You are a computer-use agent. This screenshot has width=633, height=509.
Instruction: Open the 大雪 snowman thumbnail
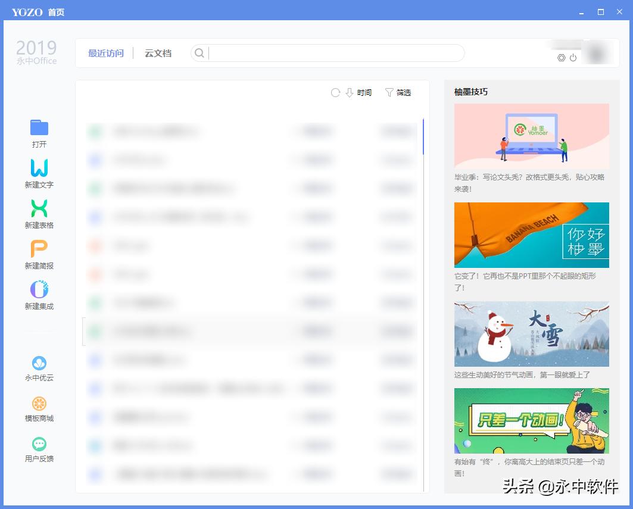click(531, 334)
